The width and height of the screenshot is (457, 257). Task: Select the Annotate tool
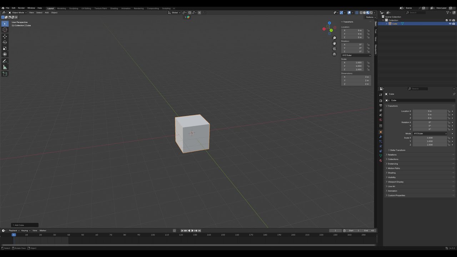tap(5, 61)
